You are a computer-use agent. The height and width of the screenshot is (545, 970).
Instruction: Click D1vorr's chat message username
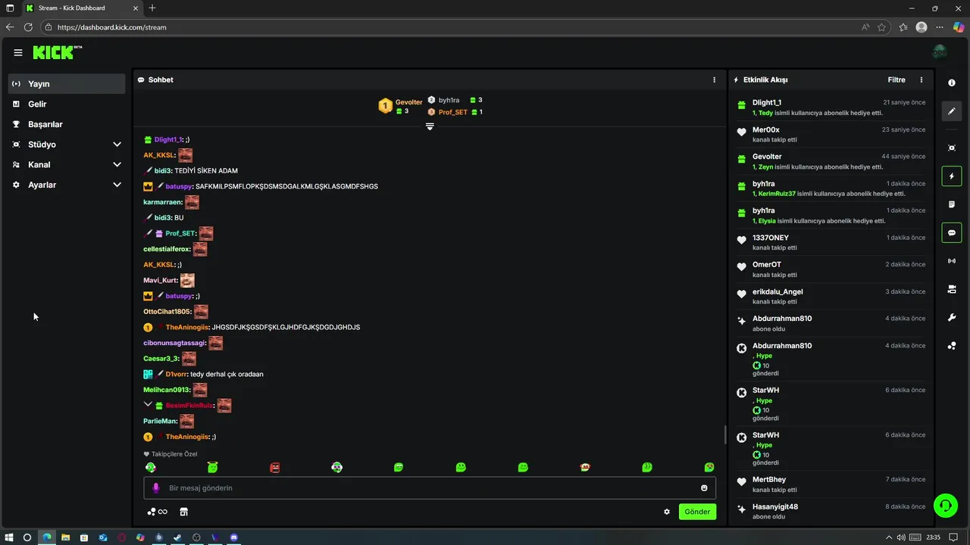[176, 374]
